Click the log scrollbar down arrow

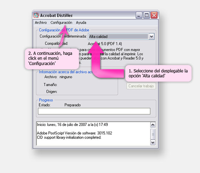point(153,142)
